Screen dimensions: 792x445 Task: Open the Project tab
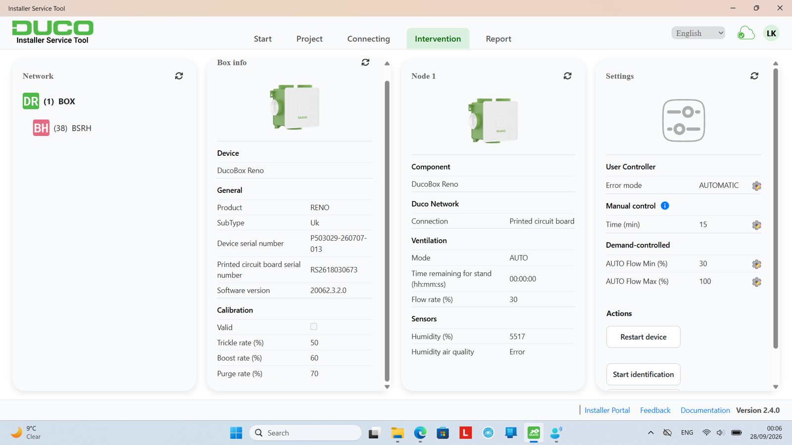click(309, 39)
